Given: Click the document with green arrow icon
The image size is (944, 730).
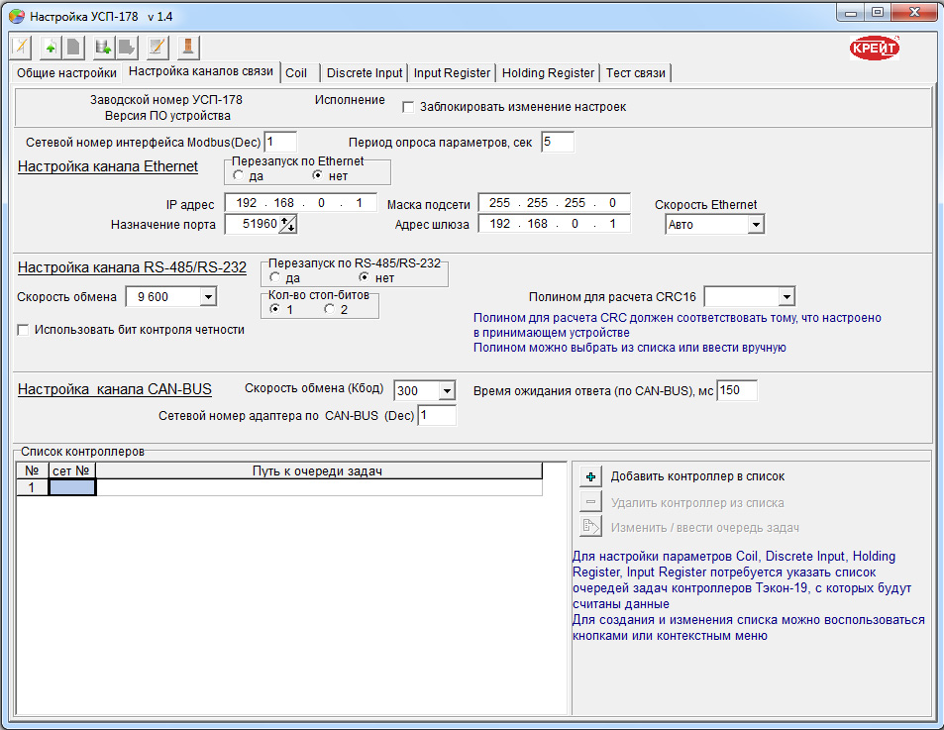Looking at the screenshot, I should (x=50, y=47).
